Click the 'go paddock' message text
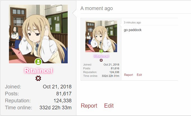The width and height of the screenshot is (191, 116). point(133,30)
